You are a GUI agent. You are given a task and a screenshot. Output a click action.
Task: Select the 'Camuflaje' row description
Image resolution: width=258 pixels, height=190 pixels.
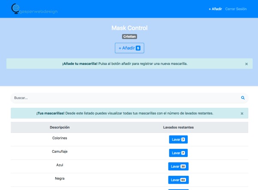pyautogui.click(x=60, y=151)
